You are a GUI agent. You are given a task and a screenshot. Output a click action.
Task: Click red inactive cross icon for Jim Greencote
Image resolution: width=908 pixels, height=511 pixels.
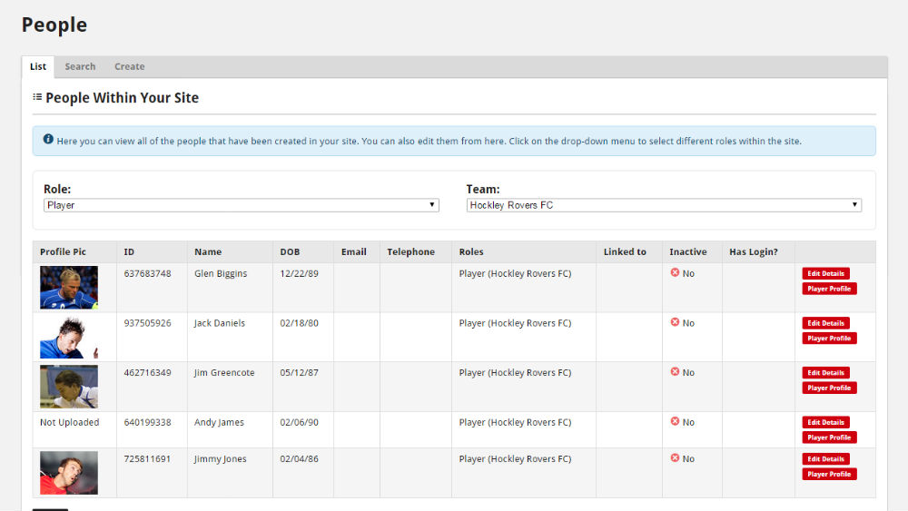pos(675,371)
